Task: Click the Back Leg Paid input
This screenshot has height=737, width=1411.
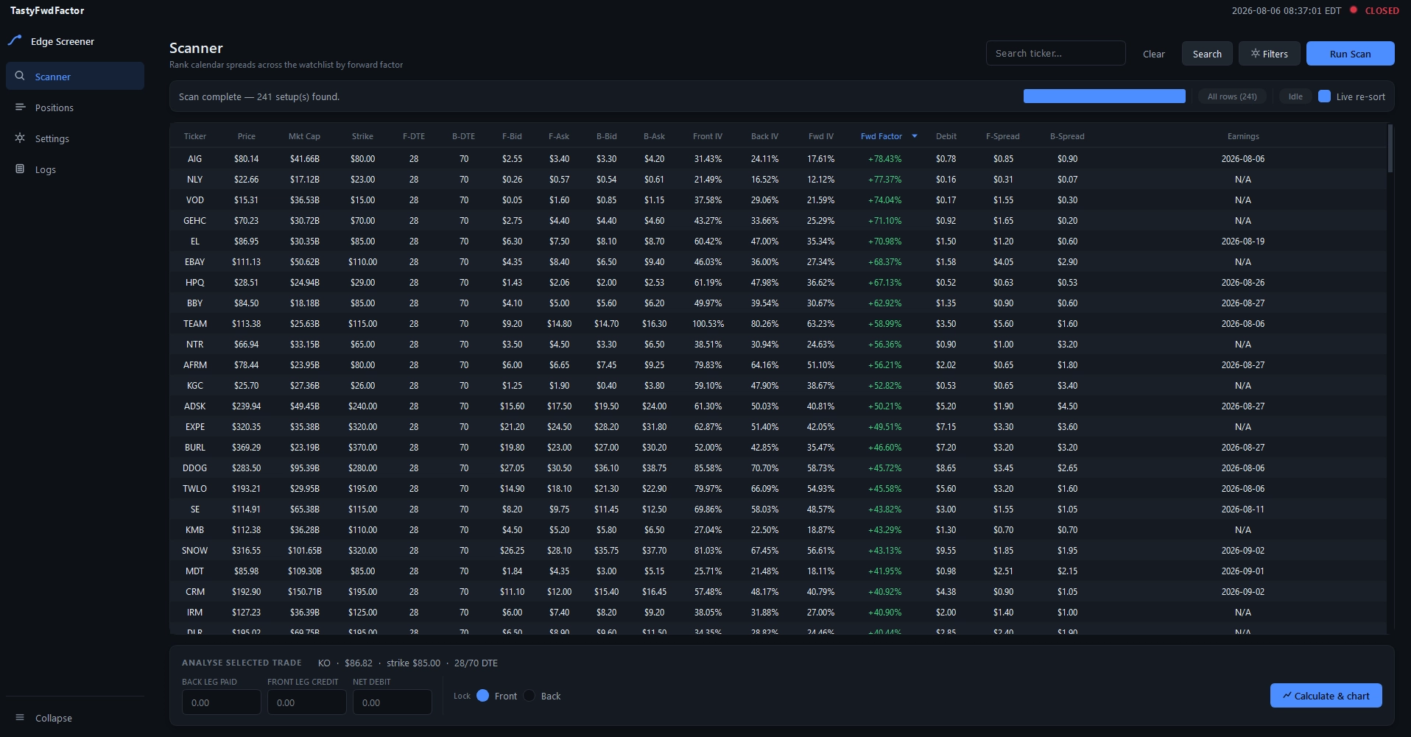Action: pos(221,702)
